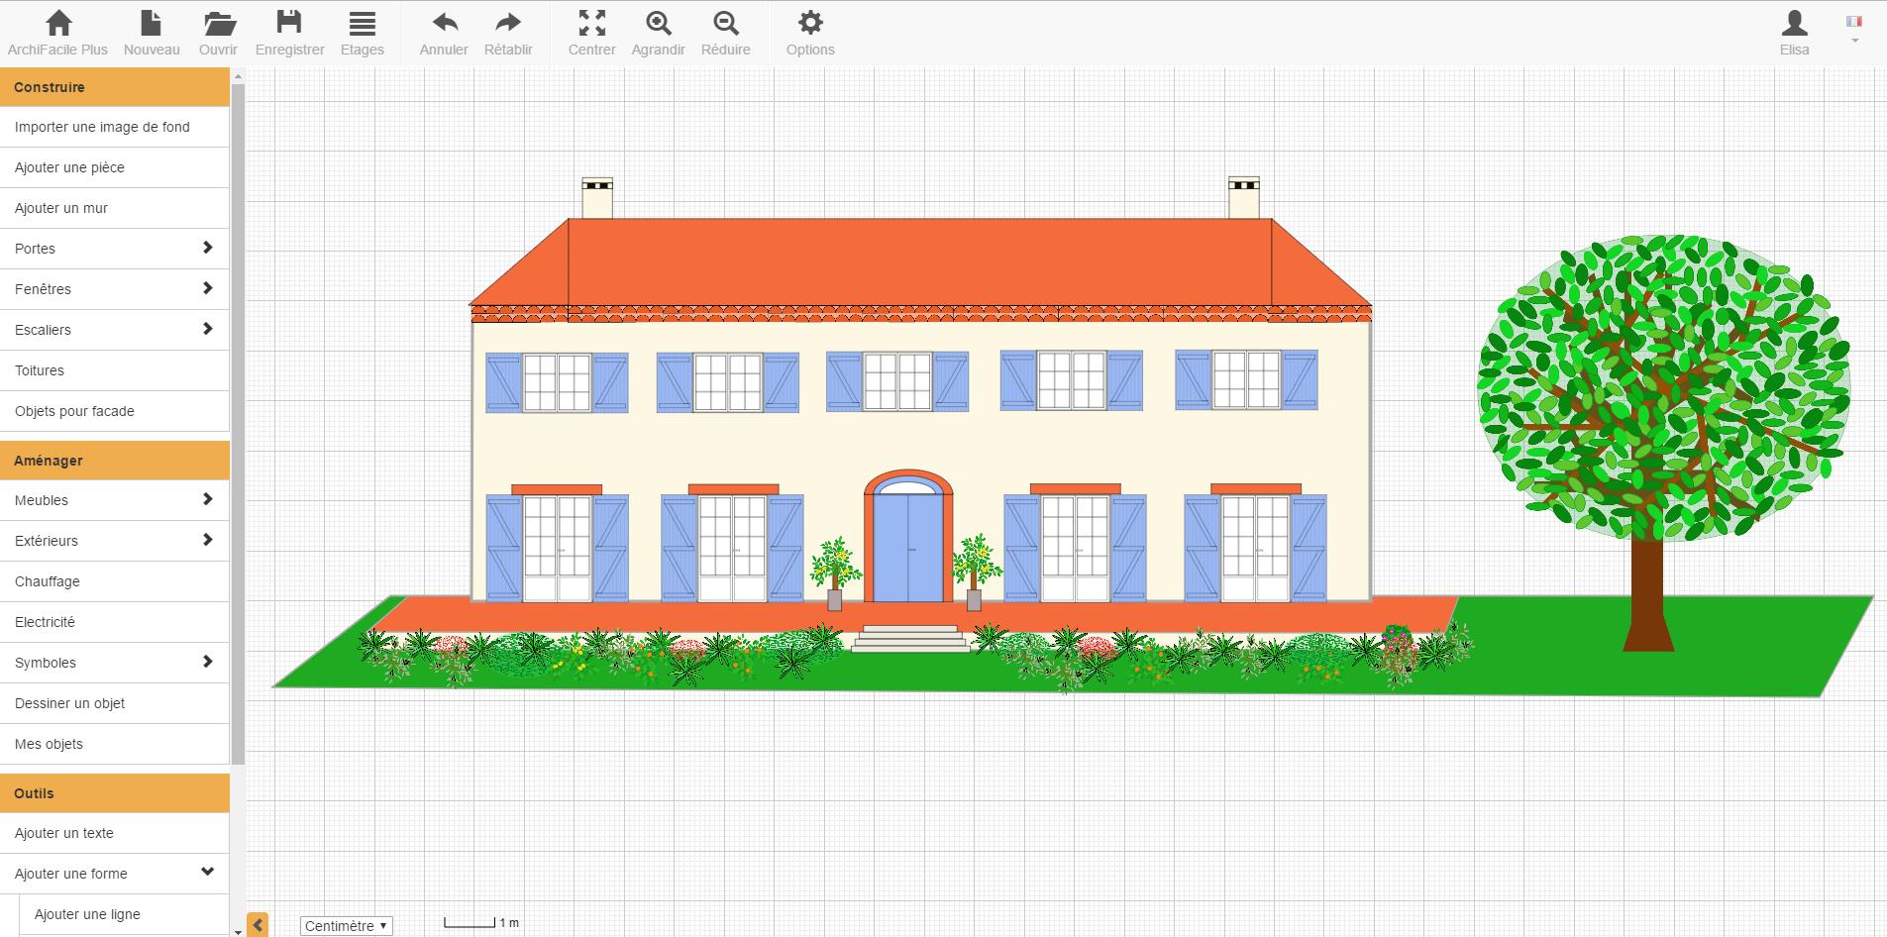
Task: Expand the Portes category
Action: (114, 248)
